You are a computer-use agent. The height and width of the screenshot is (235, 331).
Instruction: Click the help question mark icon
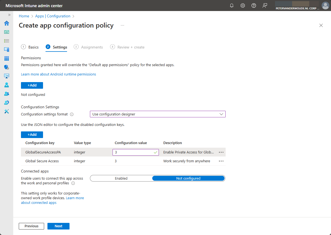click(254, 6)
